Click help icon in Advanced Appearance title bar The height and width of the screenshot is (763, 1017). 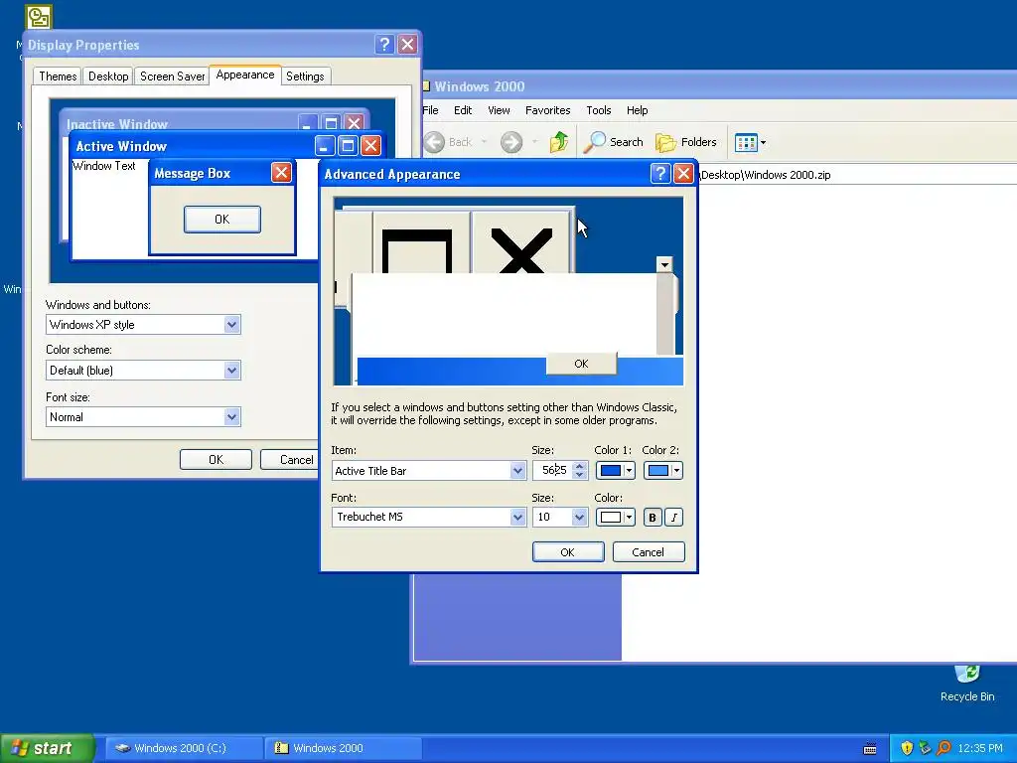tap(659, 173)
